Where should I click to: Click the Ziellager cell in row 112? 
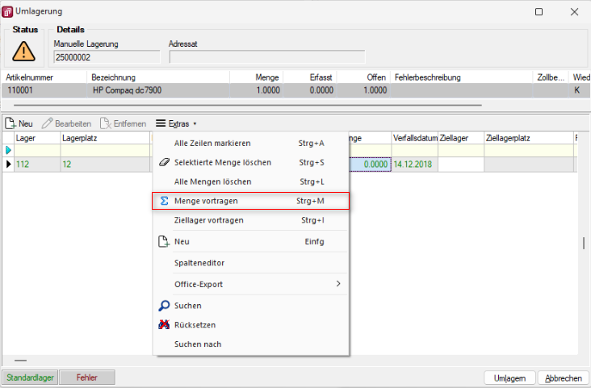coord(460,165)
